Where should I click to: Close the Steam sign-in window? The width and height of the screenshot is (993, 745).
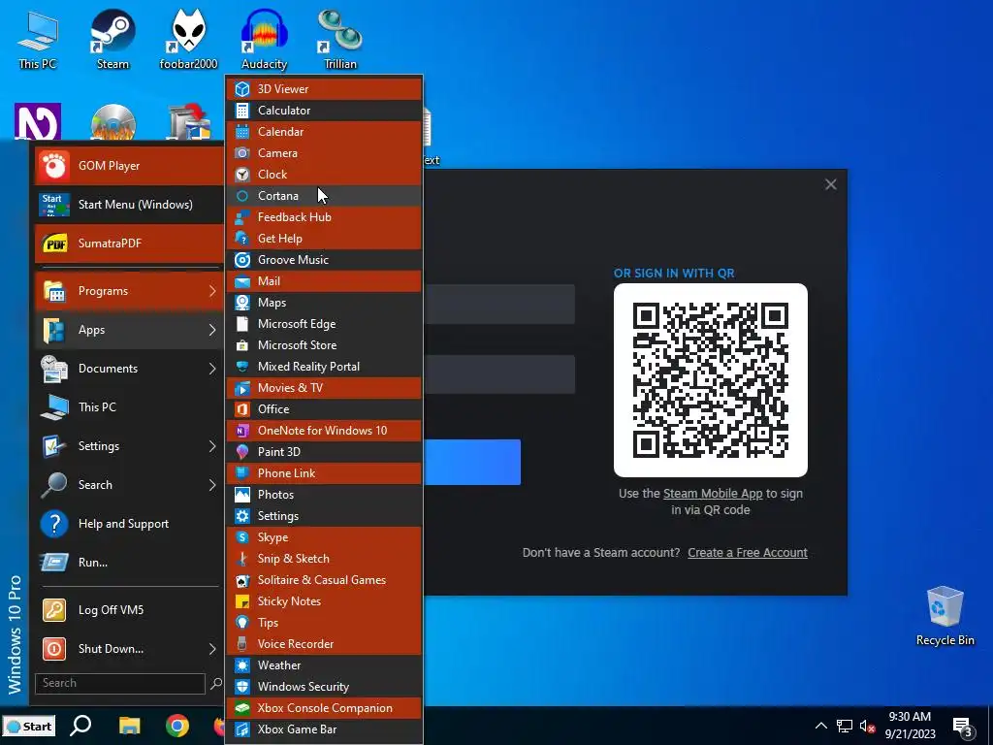point(831,184)
